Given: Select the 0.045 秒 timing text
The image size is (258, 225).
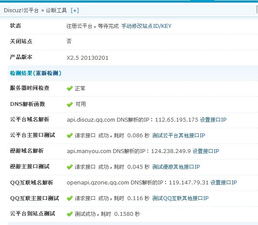Looking at the screenshot, I should (139, 167).
